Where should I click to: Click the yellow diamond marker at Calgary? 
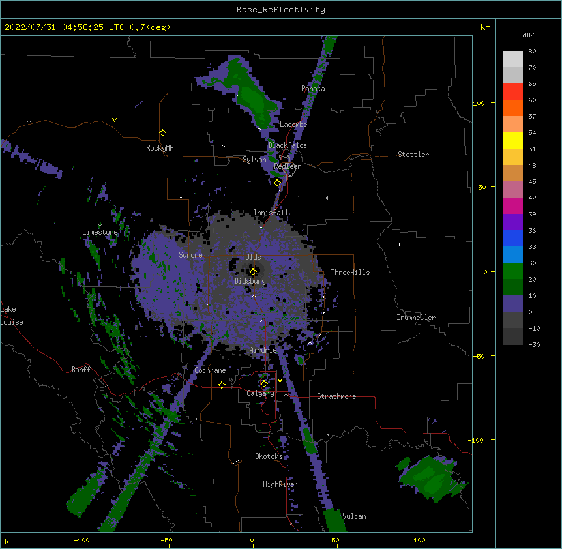click(264, 384)
